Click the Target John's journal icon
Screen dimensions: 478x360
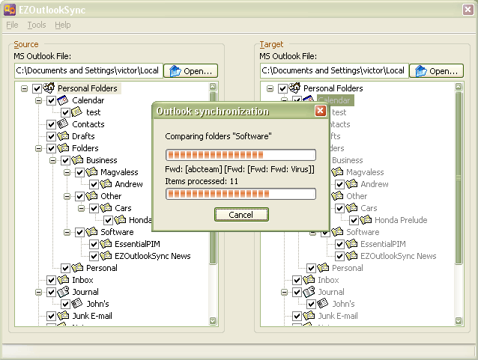[x=322, y=303]
